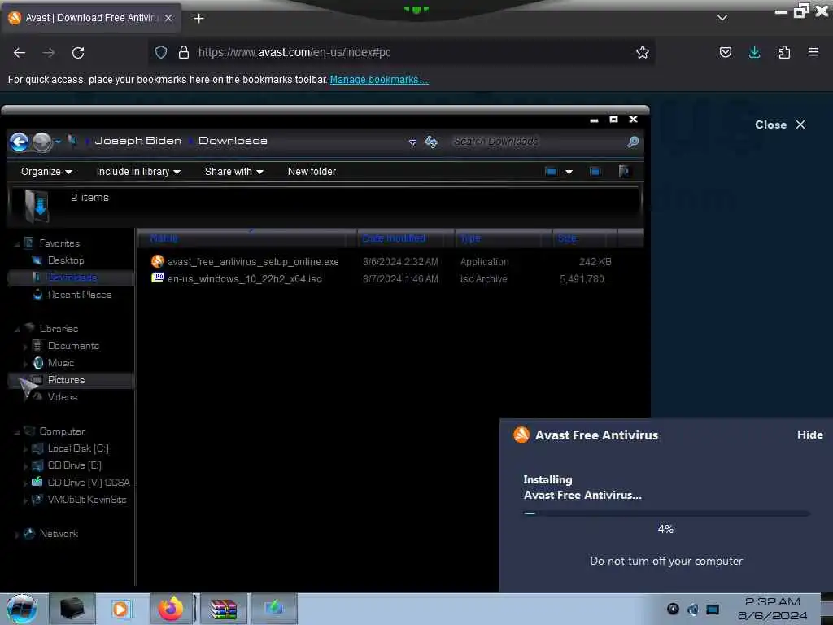Open the Share with menu
The height and width of the screenshot is (625, 833).
click(x=233, y=172)
